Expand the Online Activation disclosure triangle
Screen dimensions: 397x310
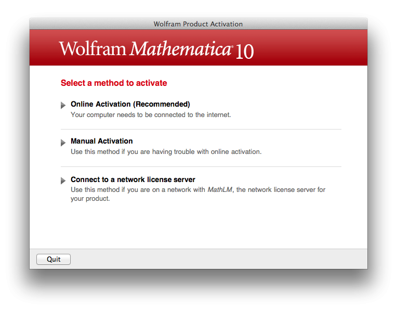pos(63,105)
